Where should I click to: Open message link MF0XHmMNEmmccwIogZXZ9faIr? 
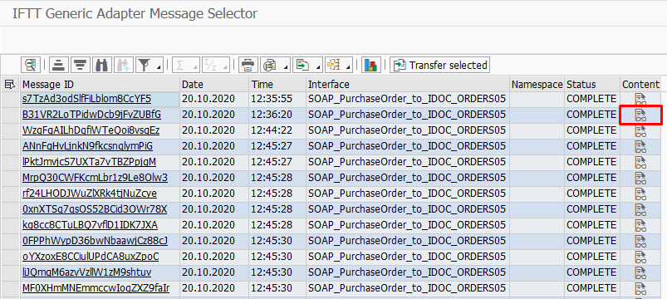click(x=96, y=288)
